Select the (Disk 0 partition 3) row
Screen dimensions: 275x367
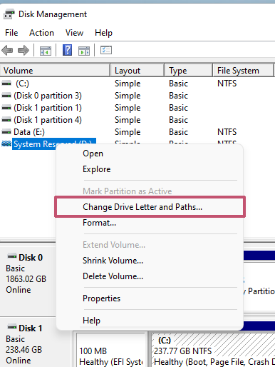coord(137,96)
